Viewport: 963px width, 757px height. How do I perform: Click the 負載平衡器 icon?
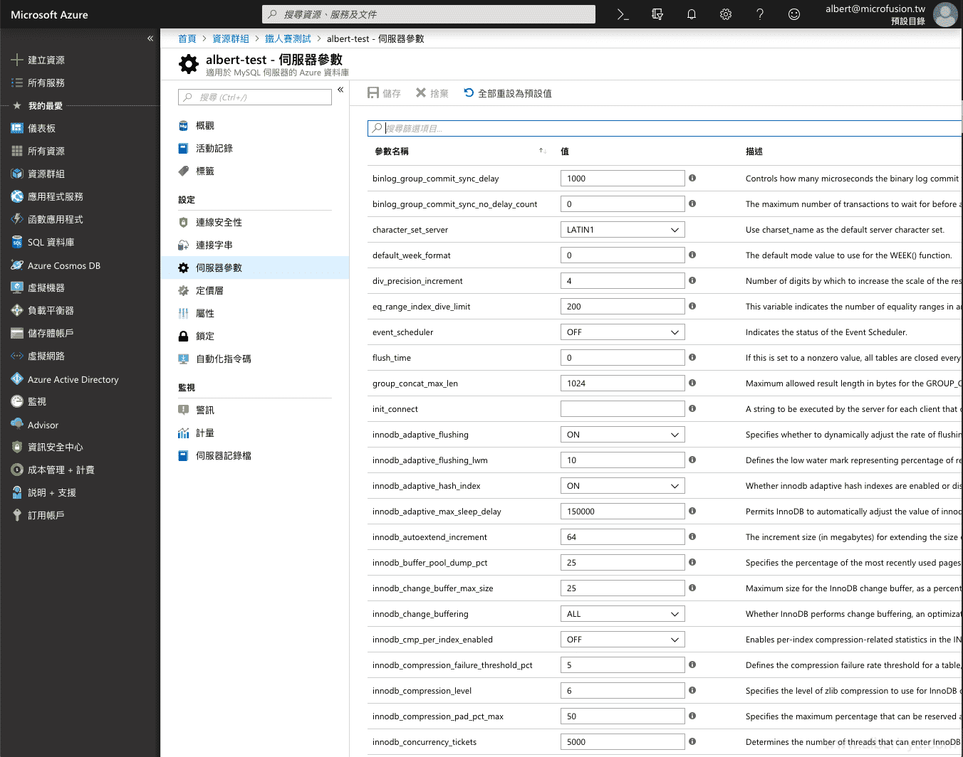17,310
